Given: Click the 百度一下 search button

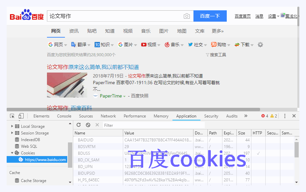Looking at the screenshot, I should tap(210, 16).
